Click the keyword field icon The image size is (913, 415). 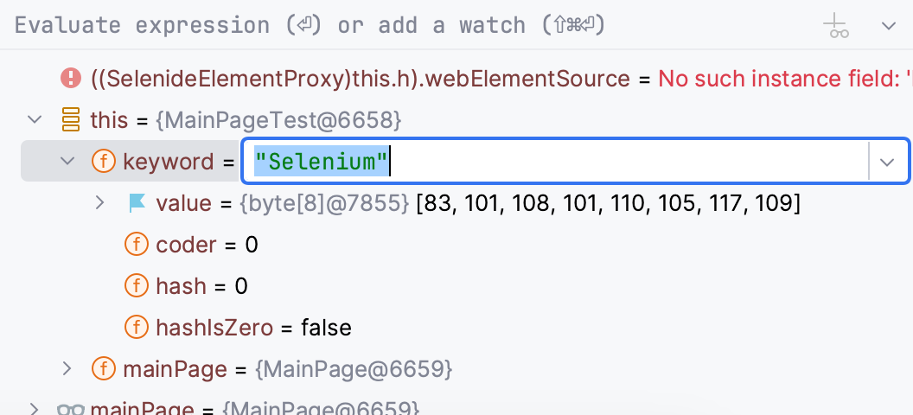(x=103, y=162)
